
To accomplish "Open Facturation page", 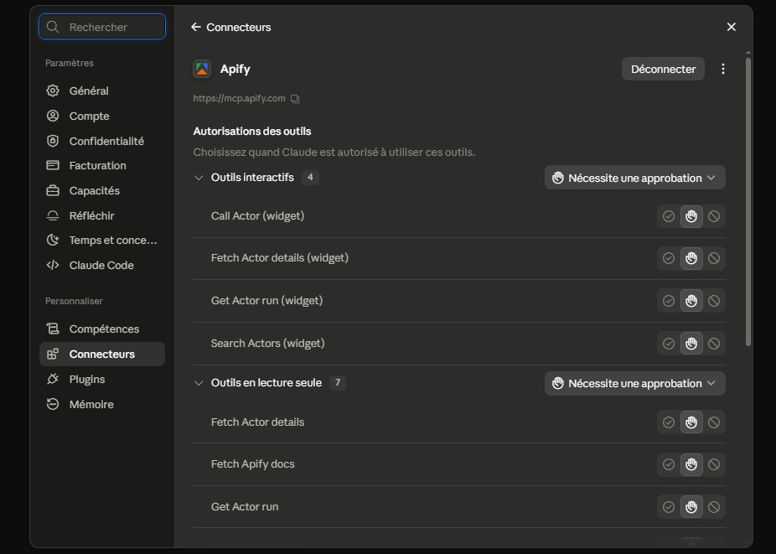I will click(x=102, y=165).
